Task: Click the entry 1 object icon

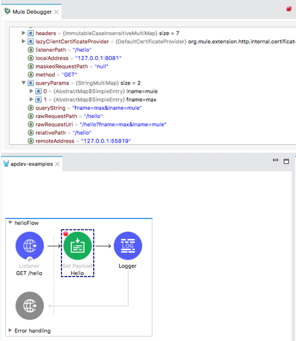Action: coord(38,99)
